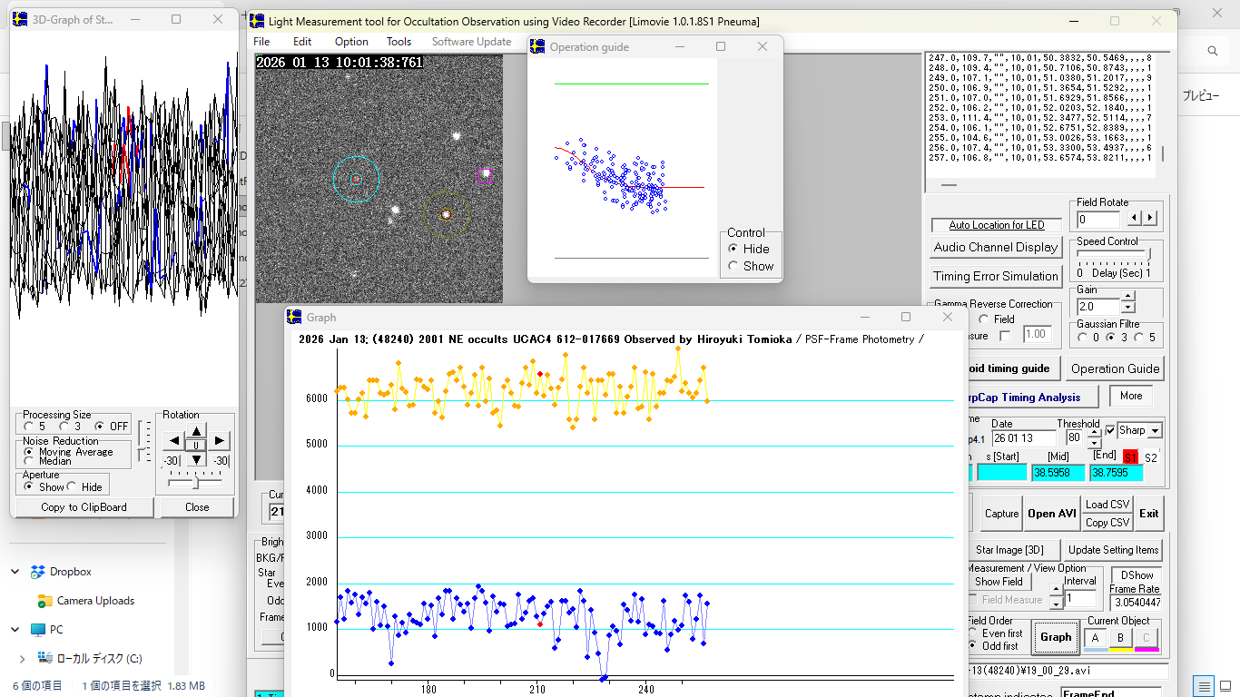The width and height of the screenshot is (1240, 697).
Task: Choose Show in Operation guide Control
Action: [x=733, y=266]
